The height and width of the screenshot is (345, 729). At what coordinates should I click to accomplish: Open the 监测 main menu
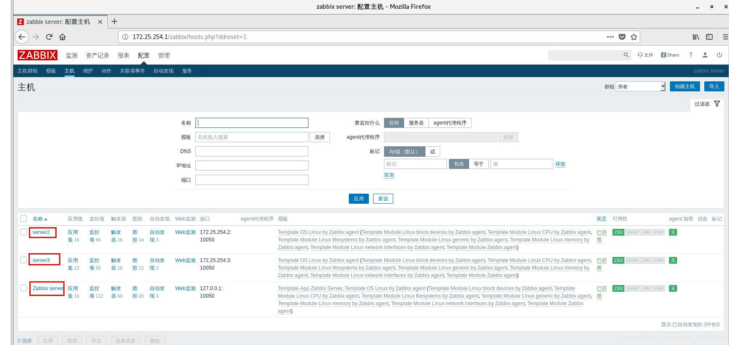[x=72, y=55]
